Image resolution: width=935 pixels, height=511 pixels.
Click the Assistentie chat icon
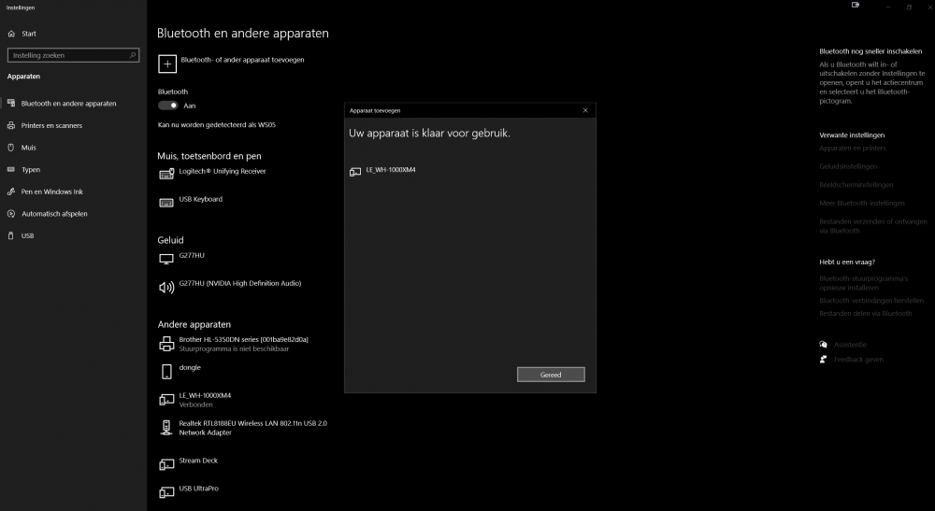tap(824, 344)
